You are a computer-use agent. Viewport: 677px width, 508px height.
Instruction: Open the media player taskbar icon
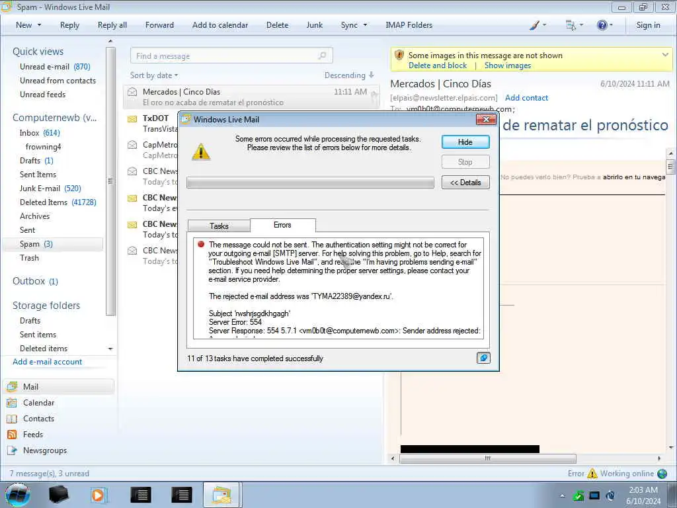(x=99, y=495)
